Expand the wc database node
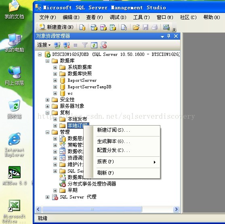Viewport: 225px width, 224px height. point(55,94)
